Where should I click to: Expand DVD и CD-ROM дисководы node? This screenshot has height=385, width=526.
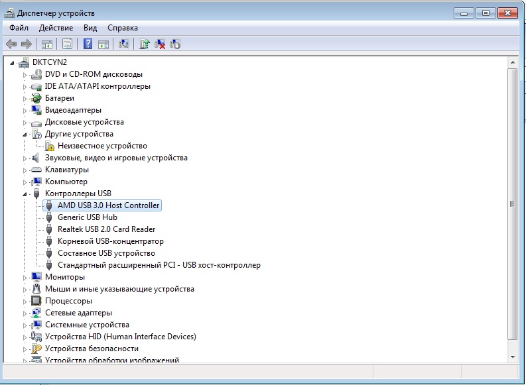point(25,75)
